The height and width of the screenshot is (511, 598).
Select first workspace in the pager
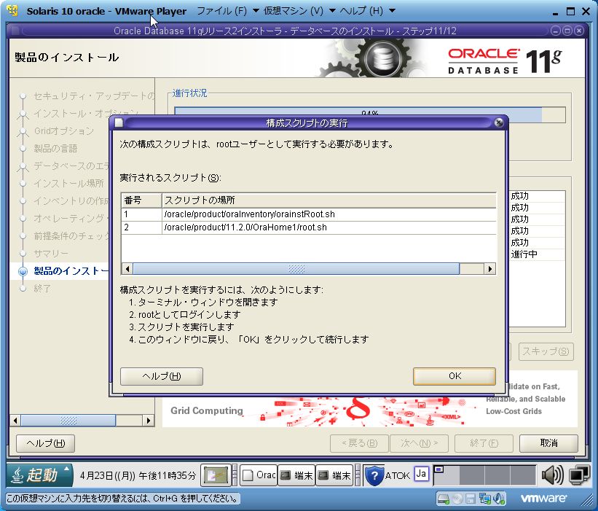point(446,475)
